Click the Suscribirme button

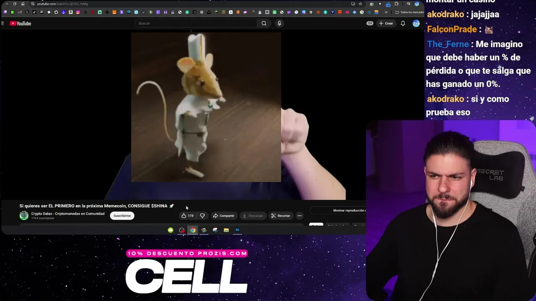click(122, 216)
